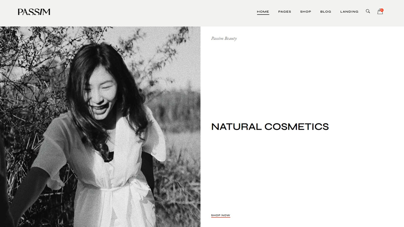The width and height of the screenshot is (404, 227).
Task: Click the PASSIM logo
Action: click(34, 12)
